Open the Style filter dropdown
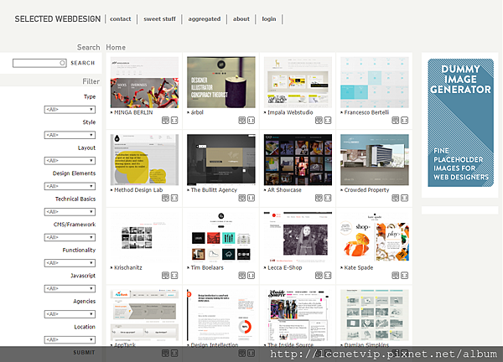Screen dimensions: 503x362 click(70, 135)
